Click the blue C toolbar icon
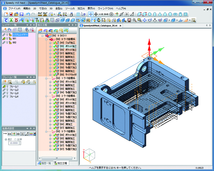This screenshot has width=214, height=171. tap(6, 20)
